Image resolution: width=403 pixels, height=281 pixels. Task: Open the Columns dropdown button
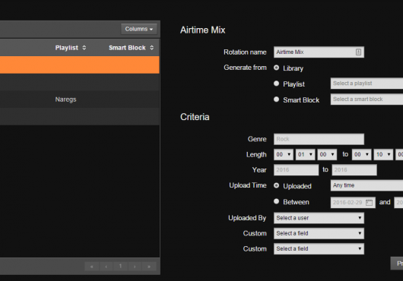[139, 29]
